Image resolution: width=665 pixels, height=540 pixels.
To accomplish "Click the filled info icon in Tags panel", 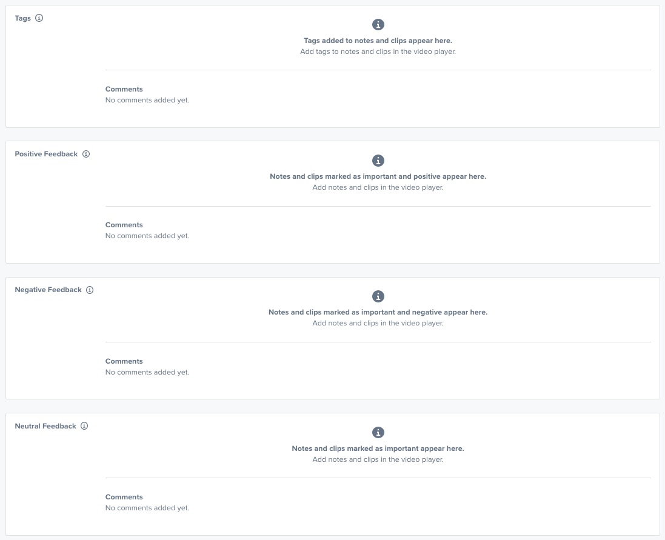I will (378, 25).
